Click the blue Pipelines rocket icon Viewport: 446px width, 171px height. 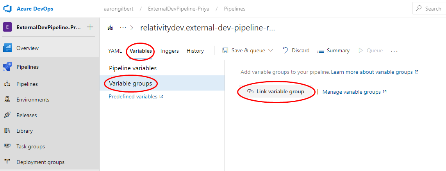(7, 67)
